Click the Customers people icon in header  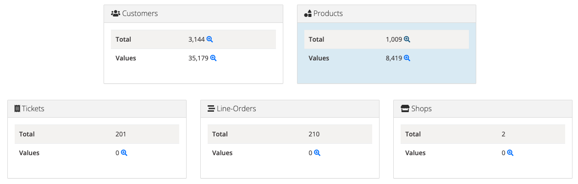[x=116, y=14]
